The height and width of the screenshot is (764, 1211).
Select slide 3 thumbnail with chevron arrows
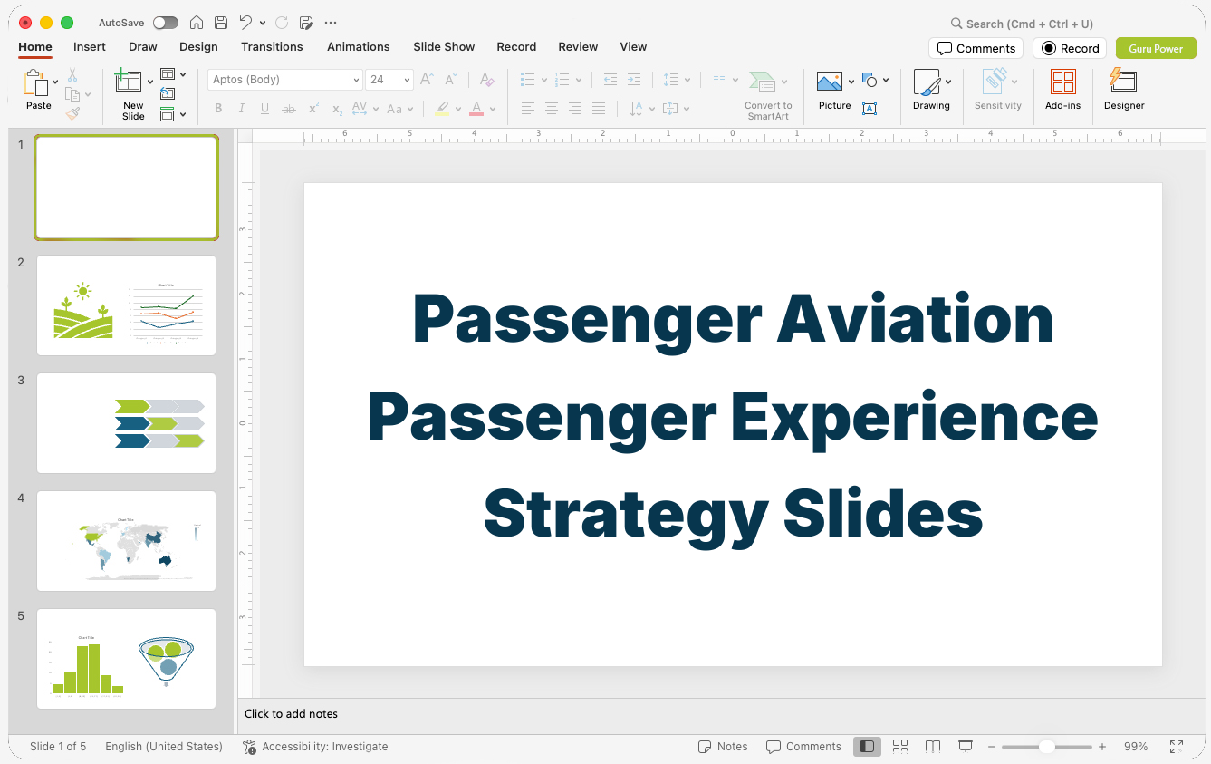(127, 423)
